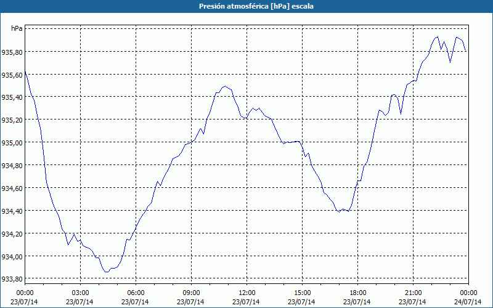
Task: Click the date label under 12:00
Action: 246,302
